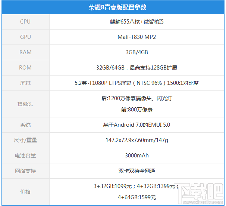226x206 pixels.
Task: Click the value 147.2x72.9x7.60mm/147g
Action: 136,140
